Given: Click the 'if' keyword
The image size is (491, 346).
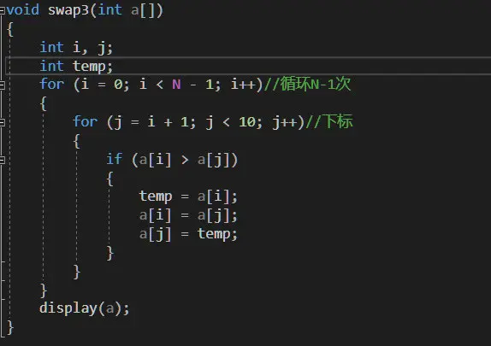Looking at the screenshot, I should coord(114,159).
